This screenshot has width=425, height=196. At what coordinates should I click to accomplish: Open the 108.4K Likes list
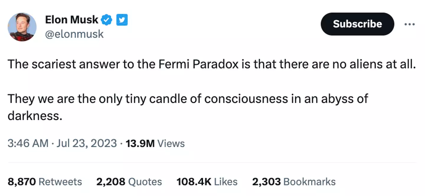click(x=207, y=182)
